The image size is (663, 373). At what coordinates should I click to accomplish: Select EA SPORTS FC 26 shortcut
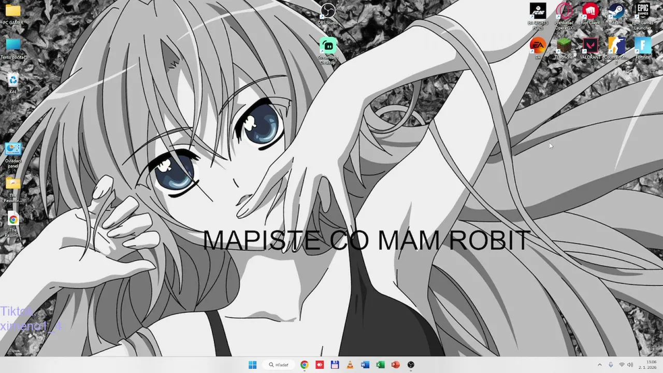tap(538, 16)
